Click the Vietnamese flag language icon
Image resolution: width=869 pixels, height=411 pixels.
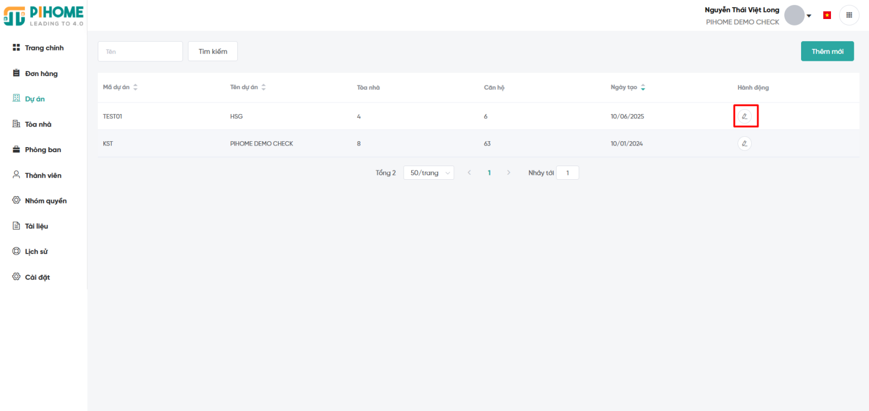coord(827,15)
